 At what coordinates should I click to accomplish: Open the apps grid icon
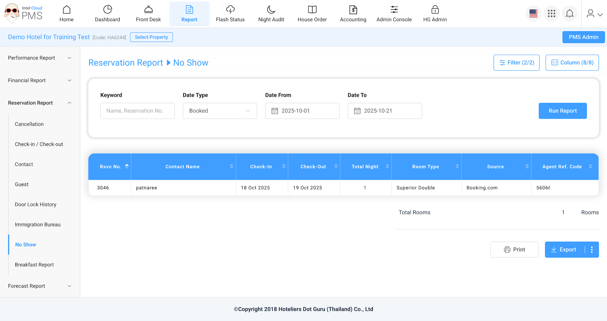click(551, 14)
